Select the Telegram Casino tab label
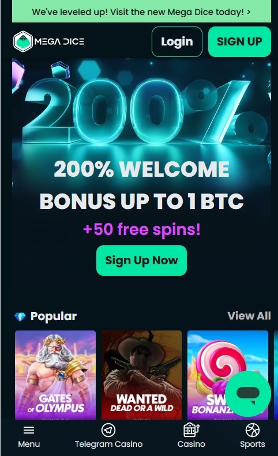 pyautogui.click(x=108, y=444)
